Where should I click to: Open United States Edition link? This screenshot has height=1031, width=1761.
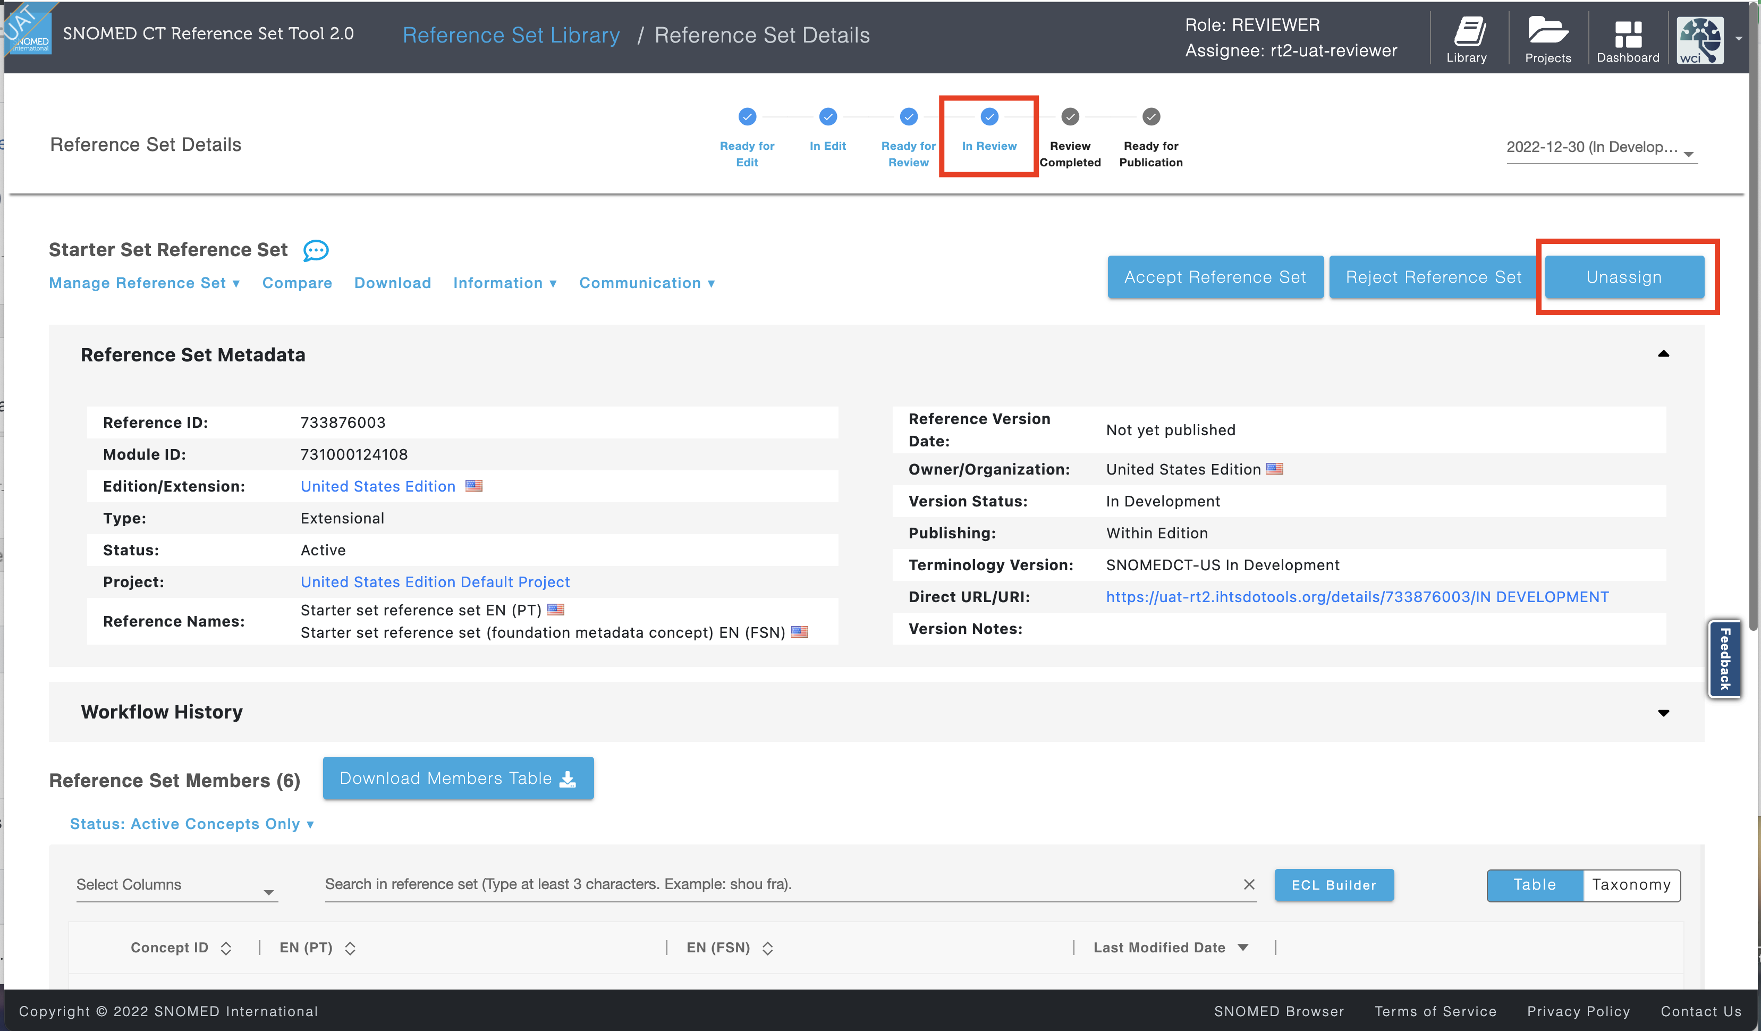378,486
